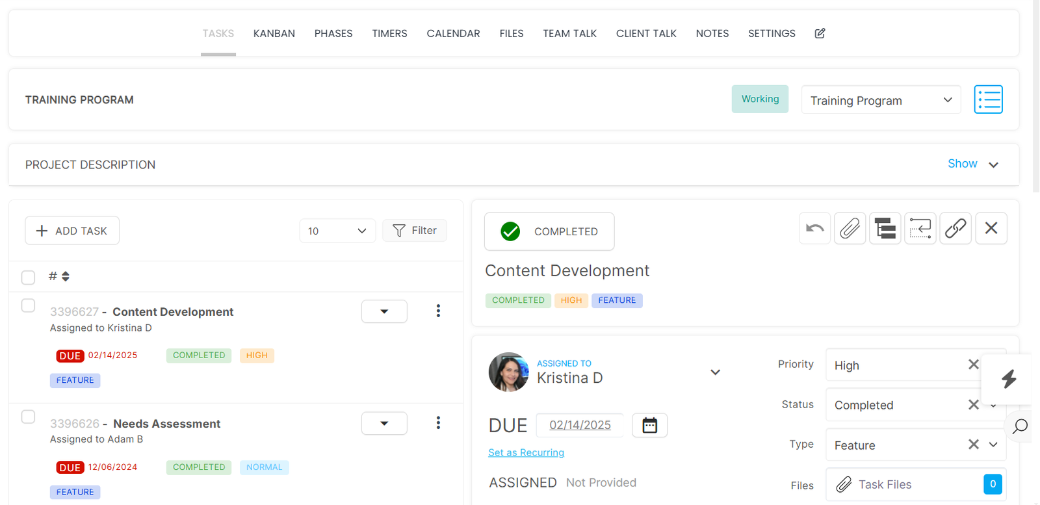Click the due date field 02/14/2025
The image size is (1040, 505).
click(580, 425)
